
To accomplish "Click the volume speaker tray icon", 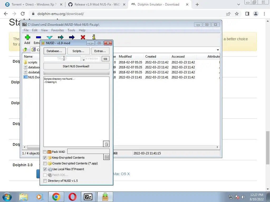I will click(x=243, y=197).
